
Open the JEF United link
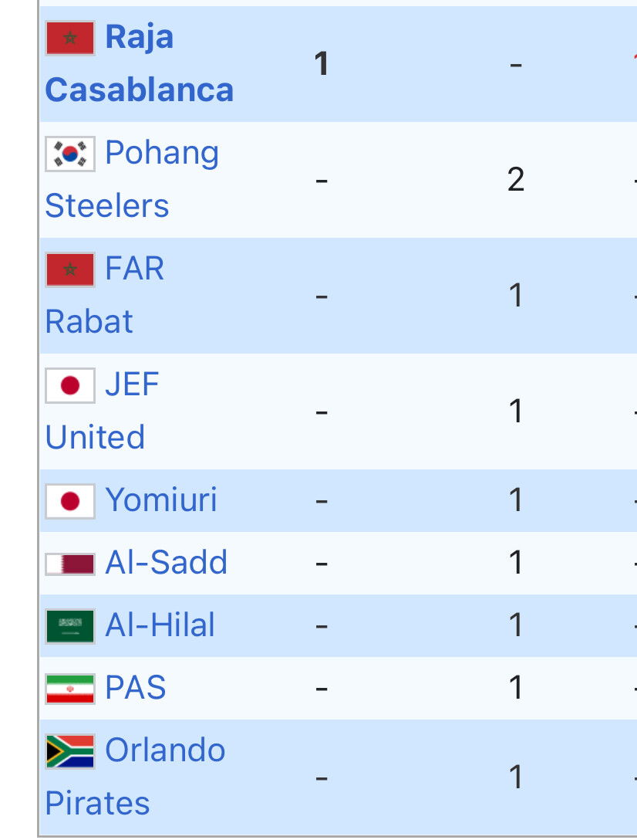tap(103, 411)
